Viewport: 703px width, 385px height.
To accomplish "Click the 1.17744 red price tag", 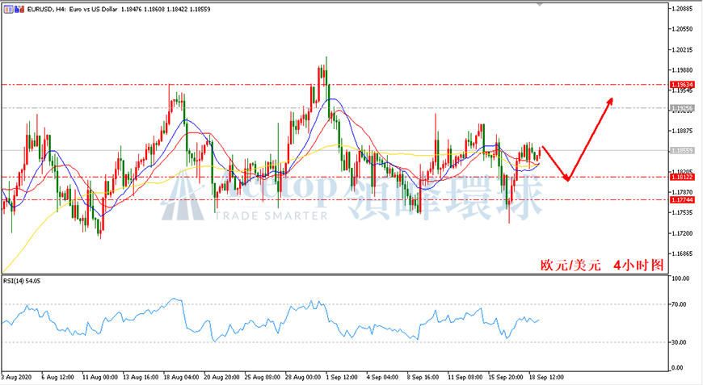I will click(682, 199).
